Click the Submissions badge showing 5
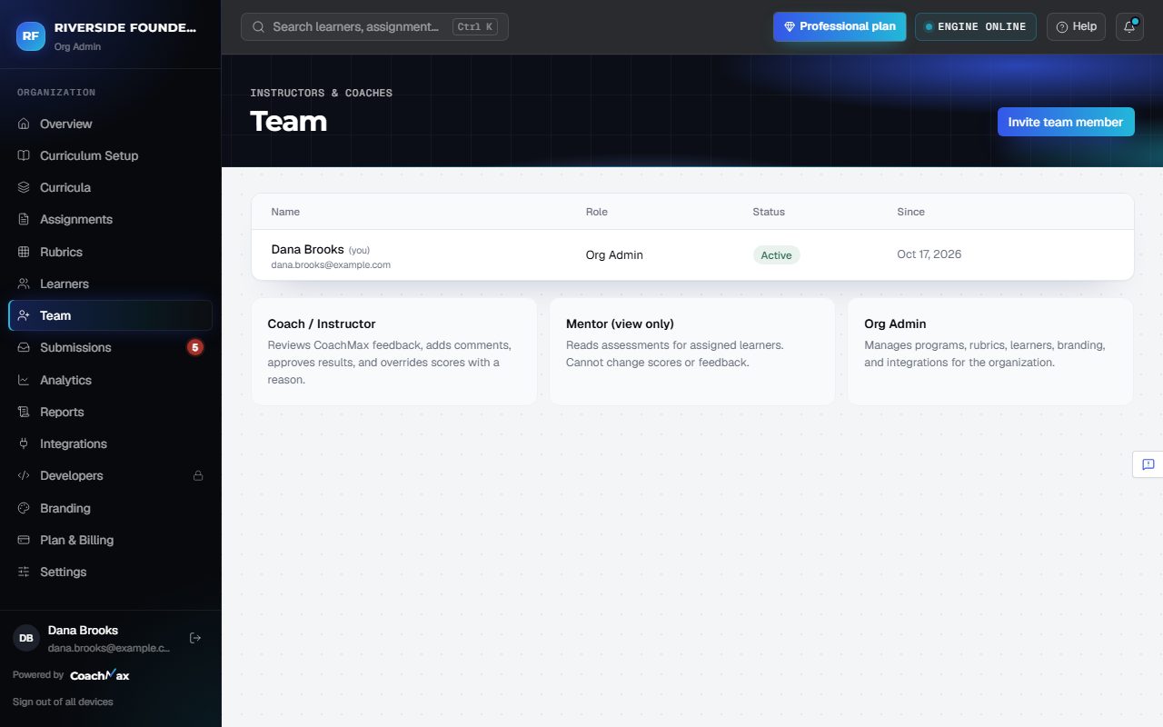The height and width of the screenshot is (727, 1163). coord(194,347)
